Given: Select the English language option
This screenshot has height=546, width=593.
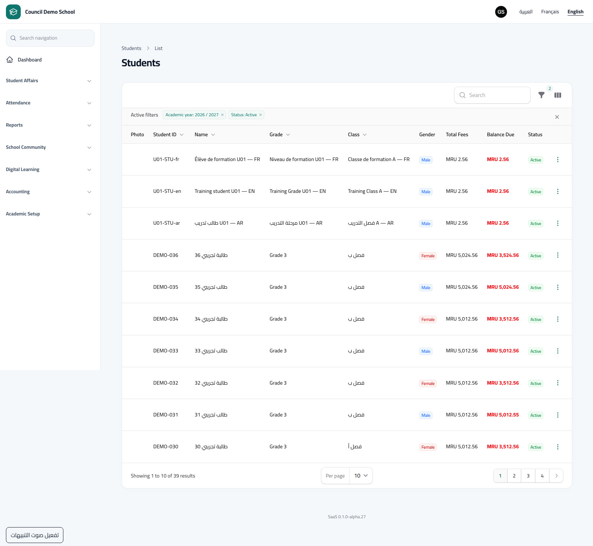Looking at the screenshot, I should click(575, 12).
